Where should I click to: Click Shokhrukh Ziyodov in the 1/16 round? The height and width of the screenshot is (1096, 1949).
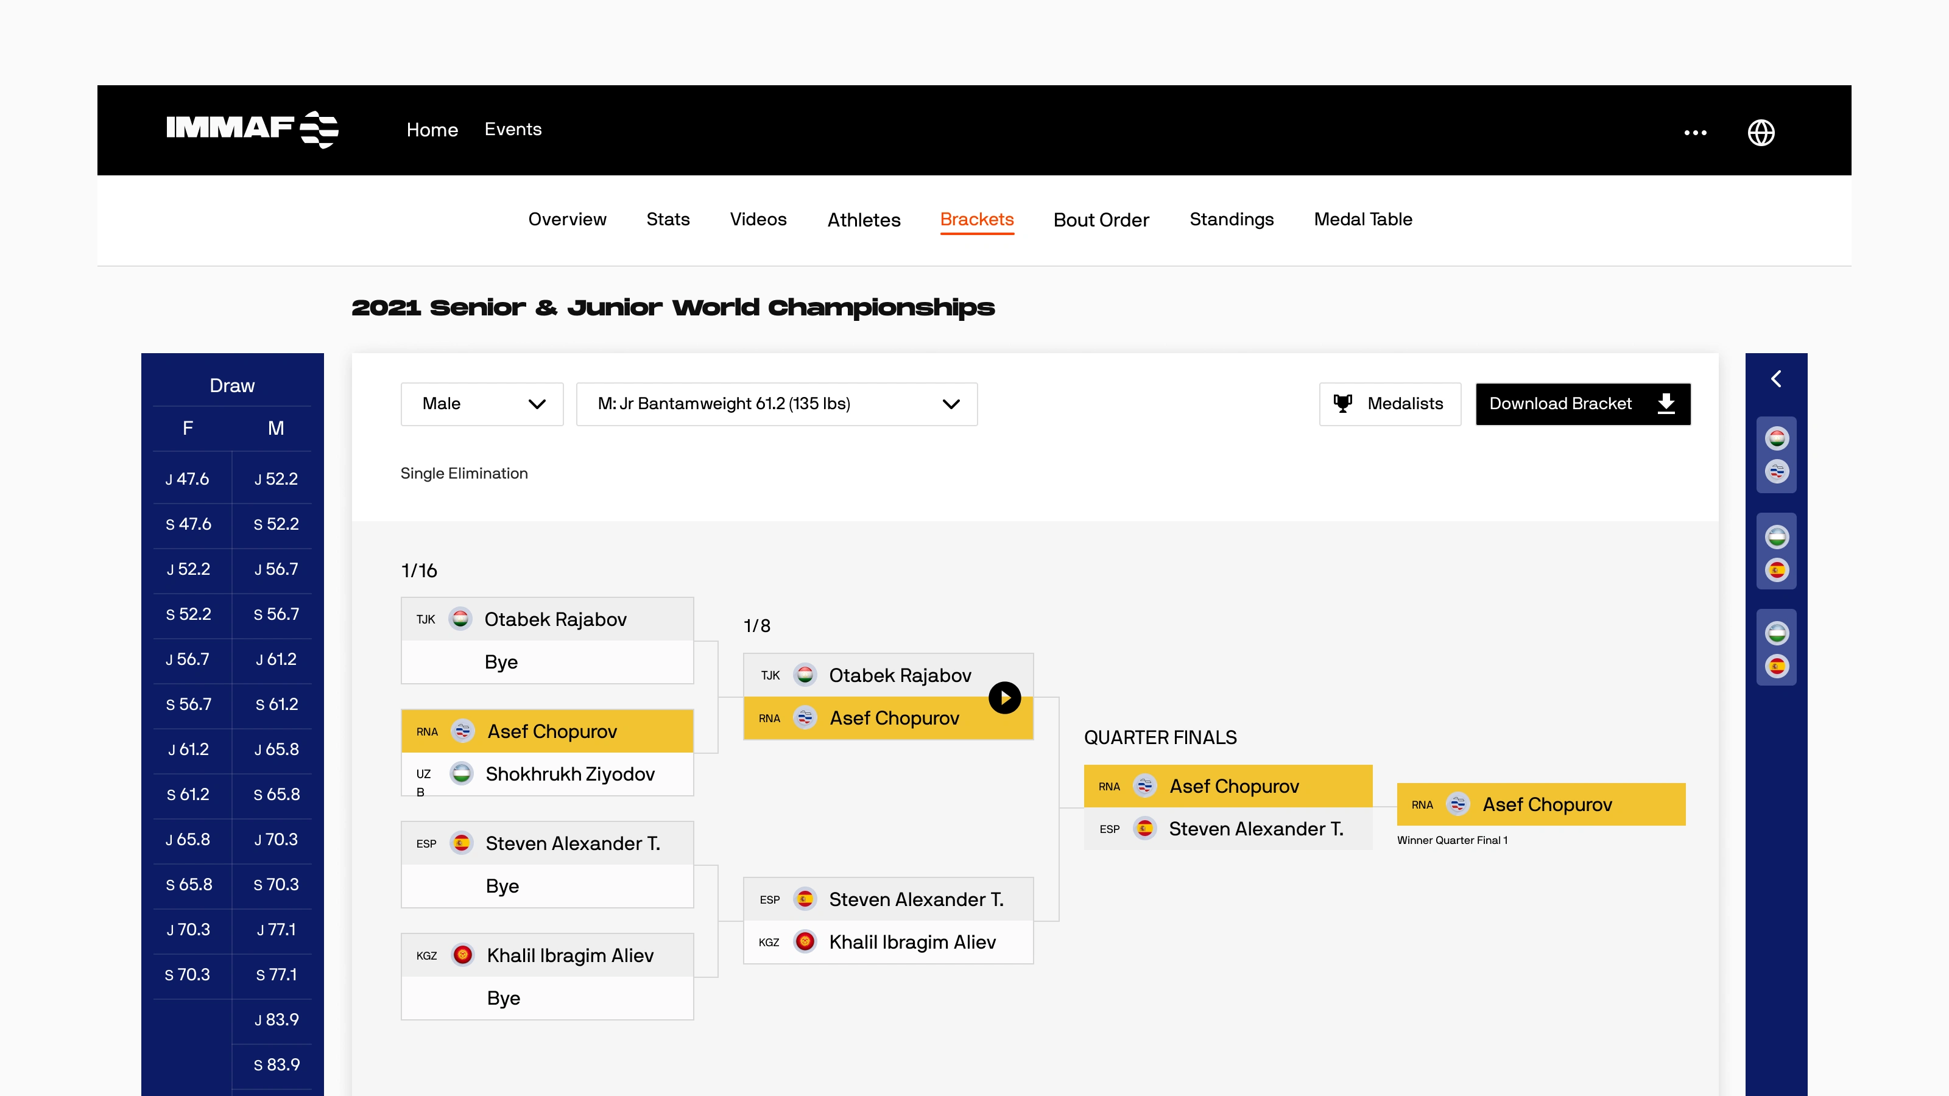pos(569,774)
